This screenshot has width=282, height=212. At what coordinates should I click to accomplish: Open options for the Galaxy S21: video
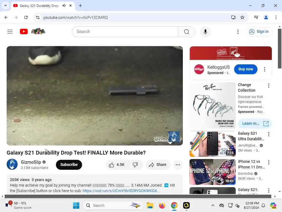269,190
